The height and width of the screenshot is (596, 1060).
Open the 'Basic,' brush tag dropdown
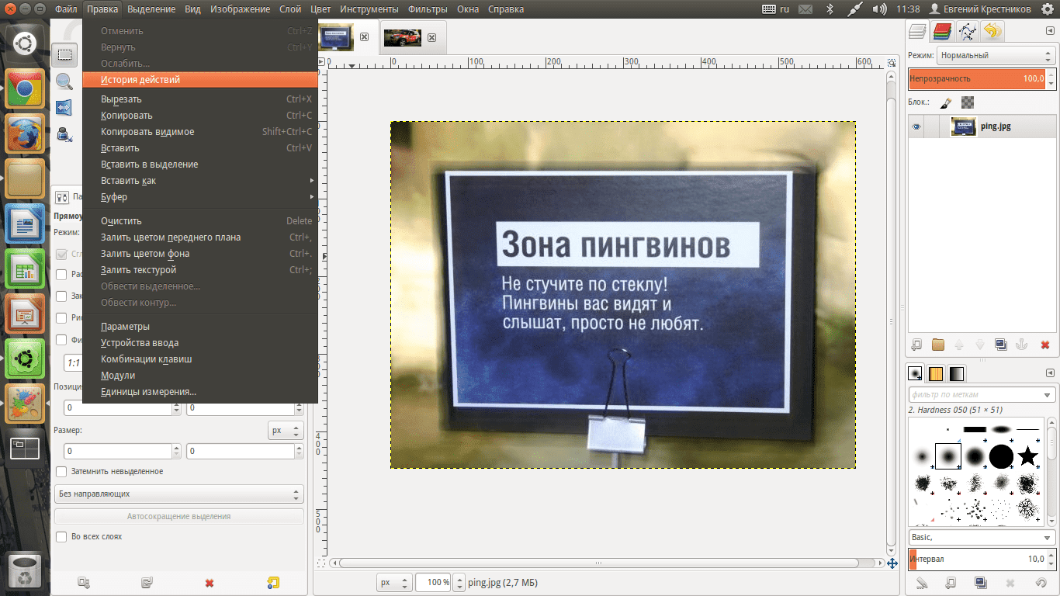(981, 537)
